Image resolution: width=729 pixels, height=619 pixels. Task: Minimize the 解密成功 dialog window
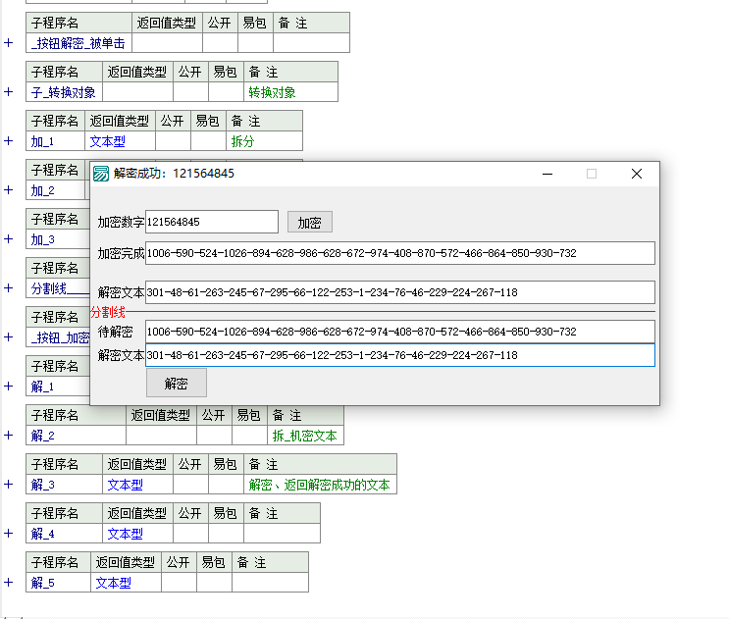pyautogui.click(x=547, y=174)
